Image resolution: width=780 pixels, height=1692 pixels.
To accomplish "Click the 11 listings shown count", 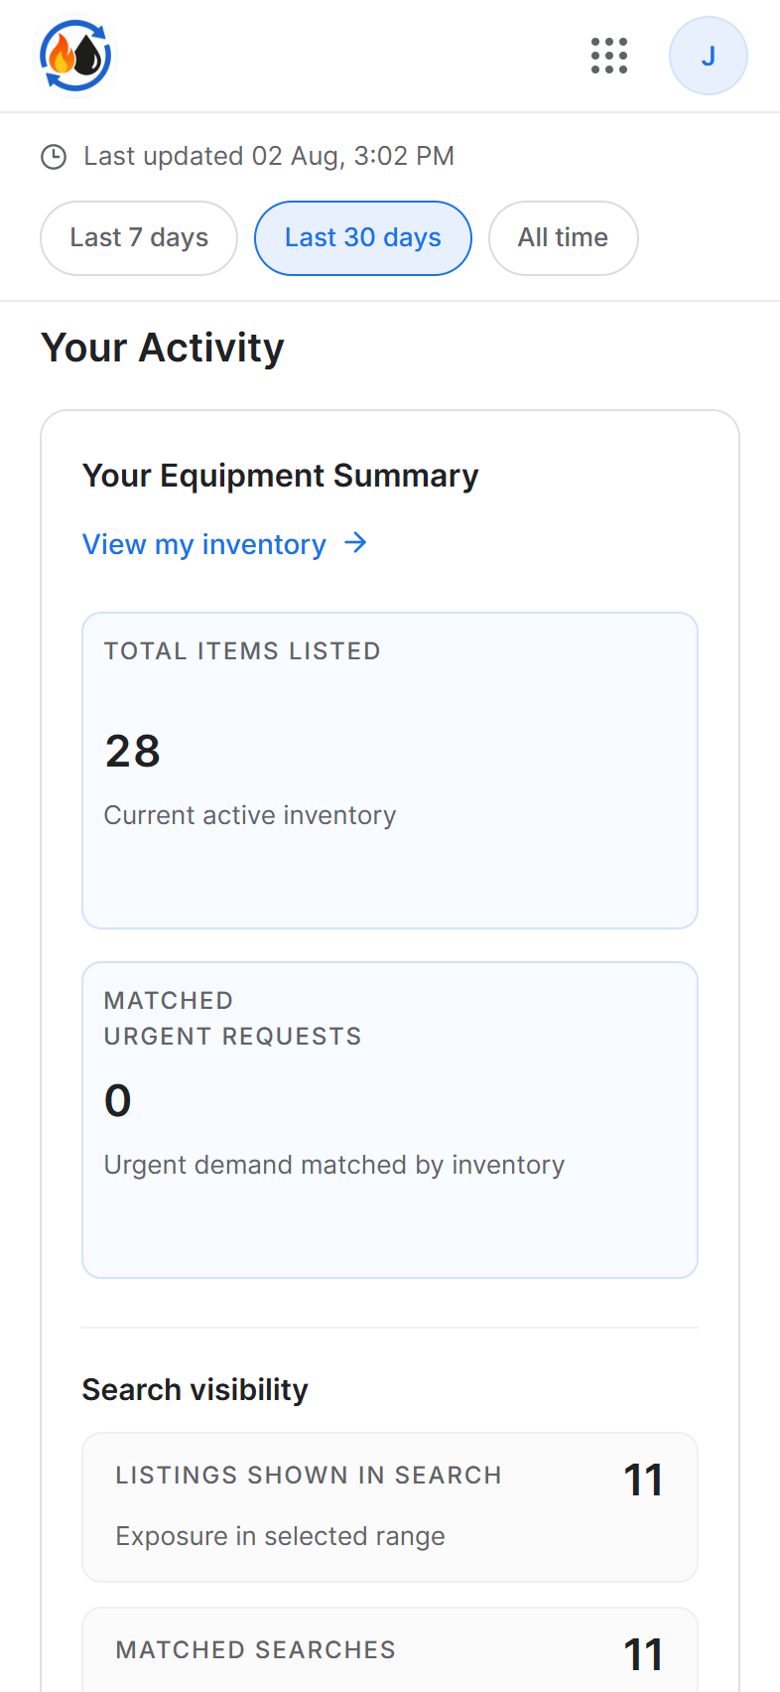I will [643, 1480].
